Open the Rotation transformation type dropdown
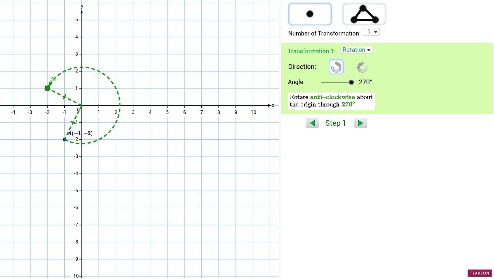 point(356,50)
